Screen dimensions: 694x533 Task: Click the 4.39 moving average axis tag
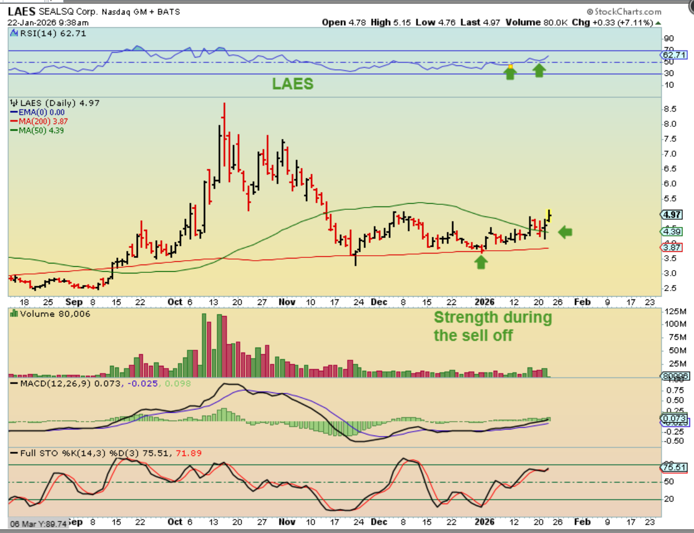pyautogui.click(x=672, y=231)
